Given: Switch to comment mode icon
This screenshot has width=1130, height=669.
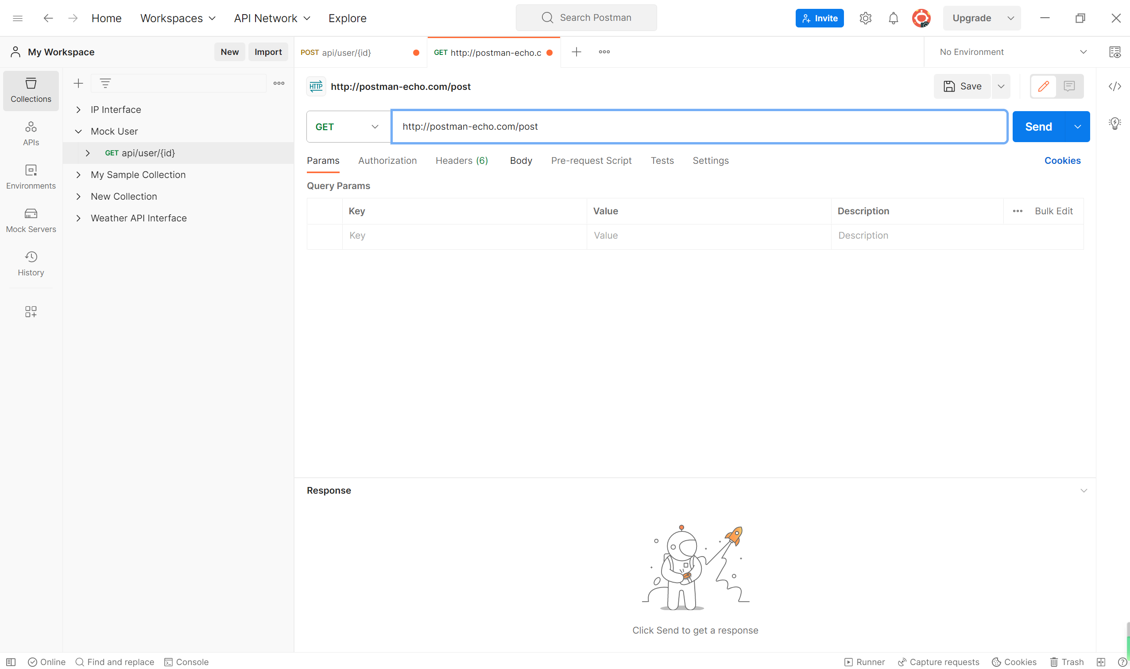Looking at the screenshot, I should pos(1069,86).
